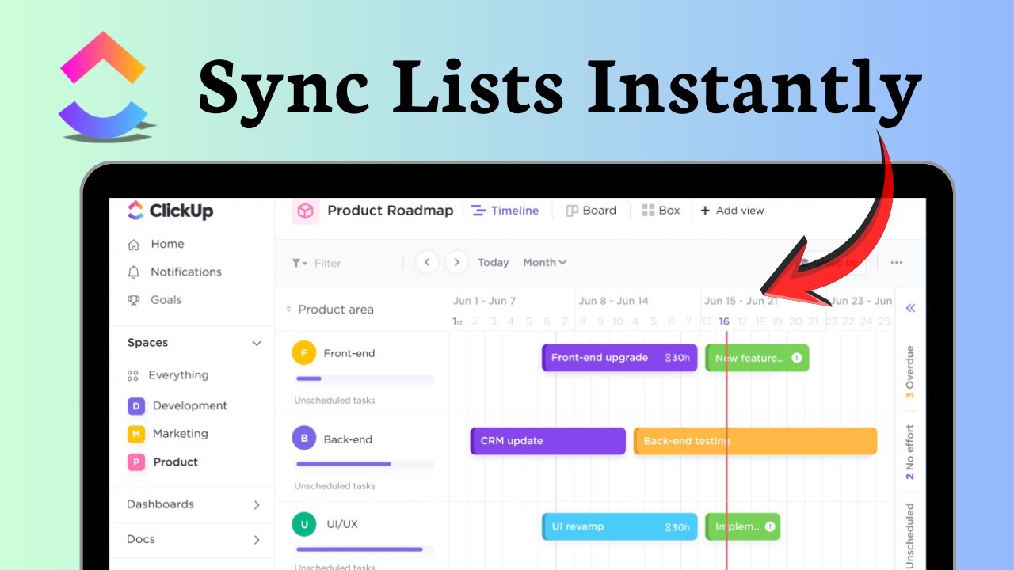Open the Unscheduled side panel tab
The height and width of the screenshot is (570, 1014).
pos(909,535)
